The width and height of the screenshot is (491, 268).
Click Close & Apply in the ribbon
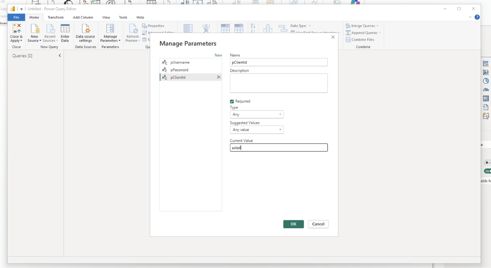point(16,33)
